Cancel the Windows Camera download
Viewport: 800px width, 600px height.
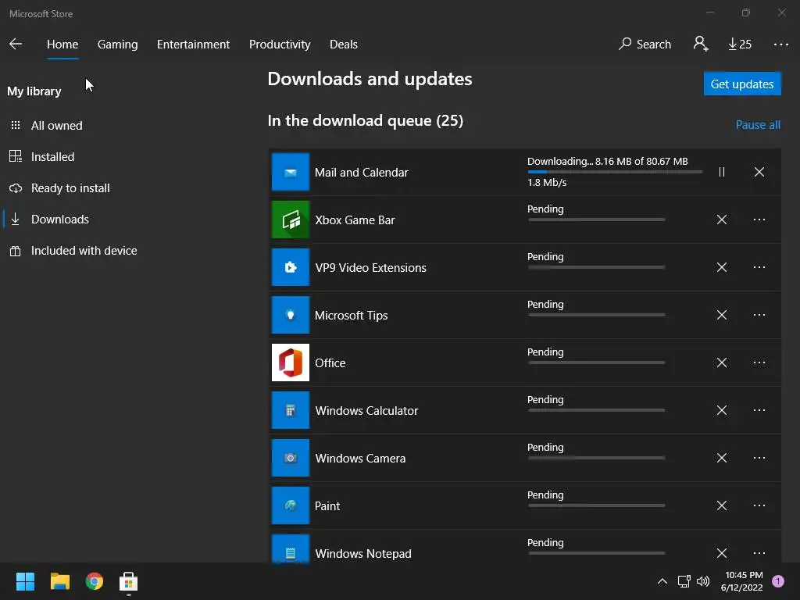(x=721, y=458)
